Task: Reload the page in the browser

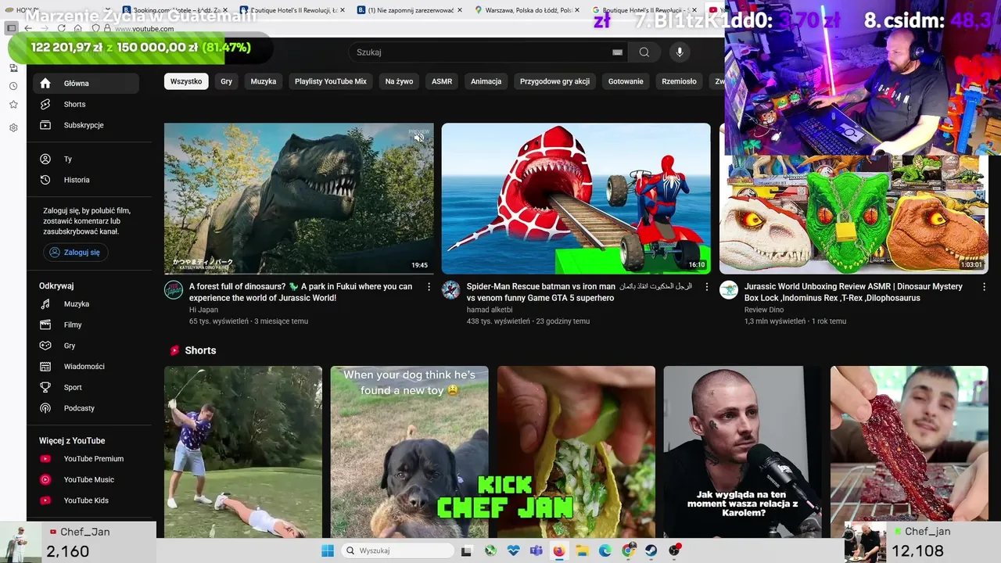Action: 61,28
